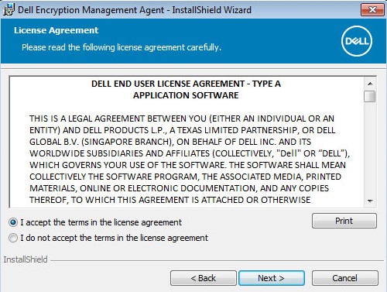Click the scrollbar down arrow
Viewport: 387px width, 292px height.
click(370, 201)
